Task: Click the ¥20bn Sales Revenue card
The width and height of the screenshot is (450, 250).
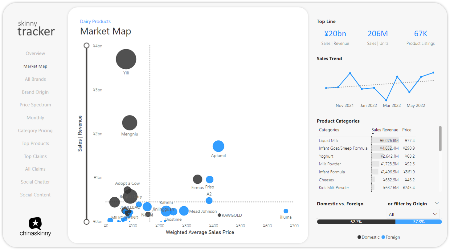Action: (335, 38)
